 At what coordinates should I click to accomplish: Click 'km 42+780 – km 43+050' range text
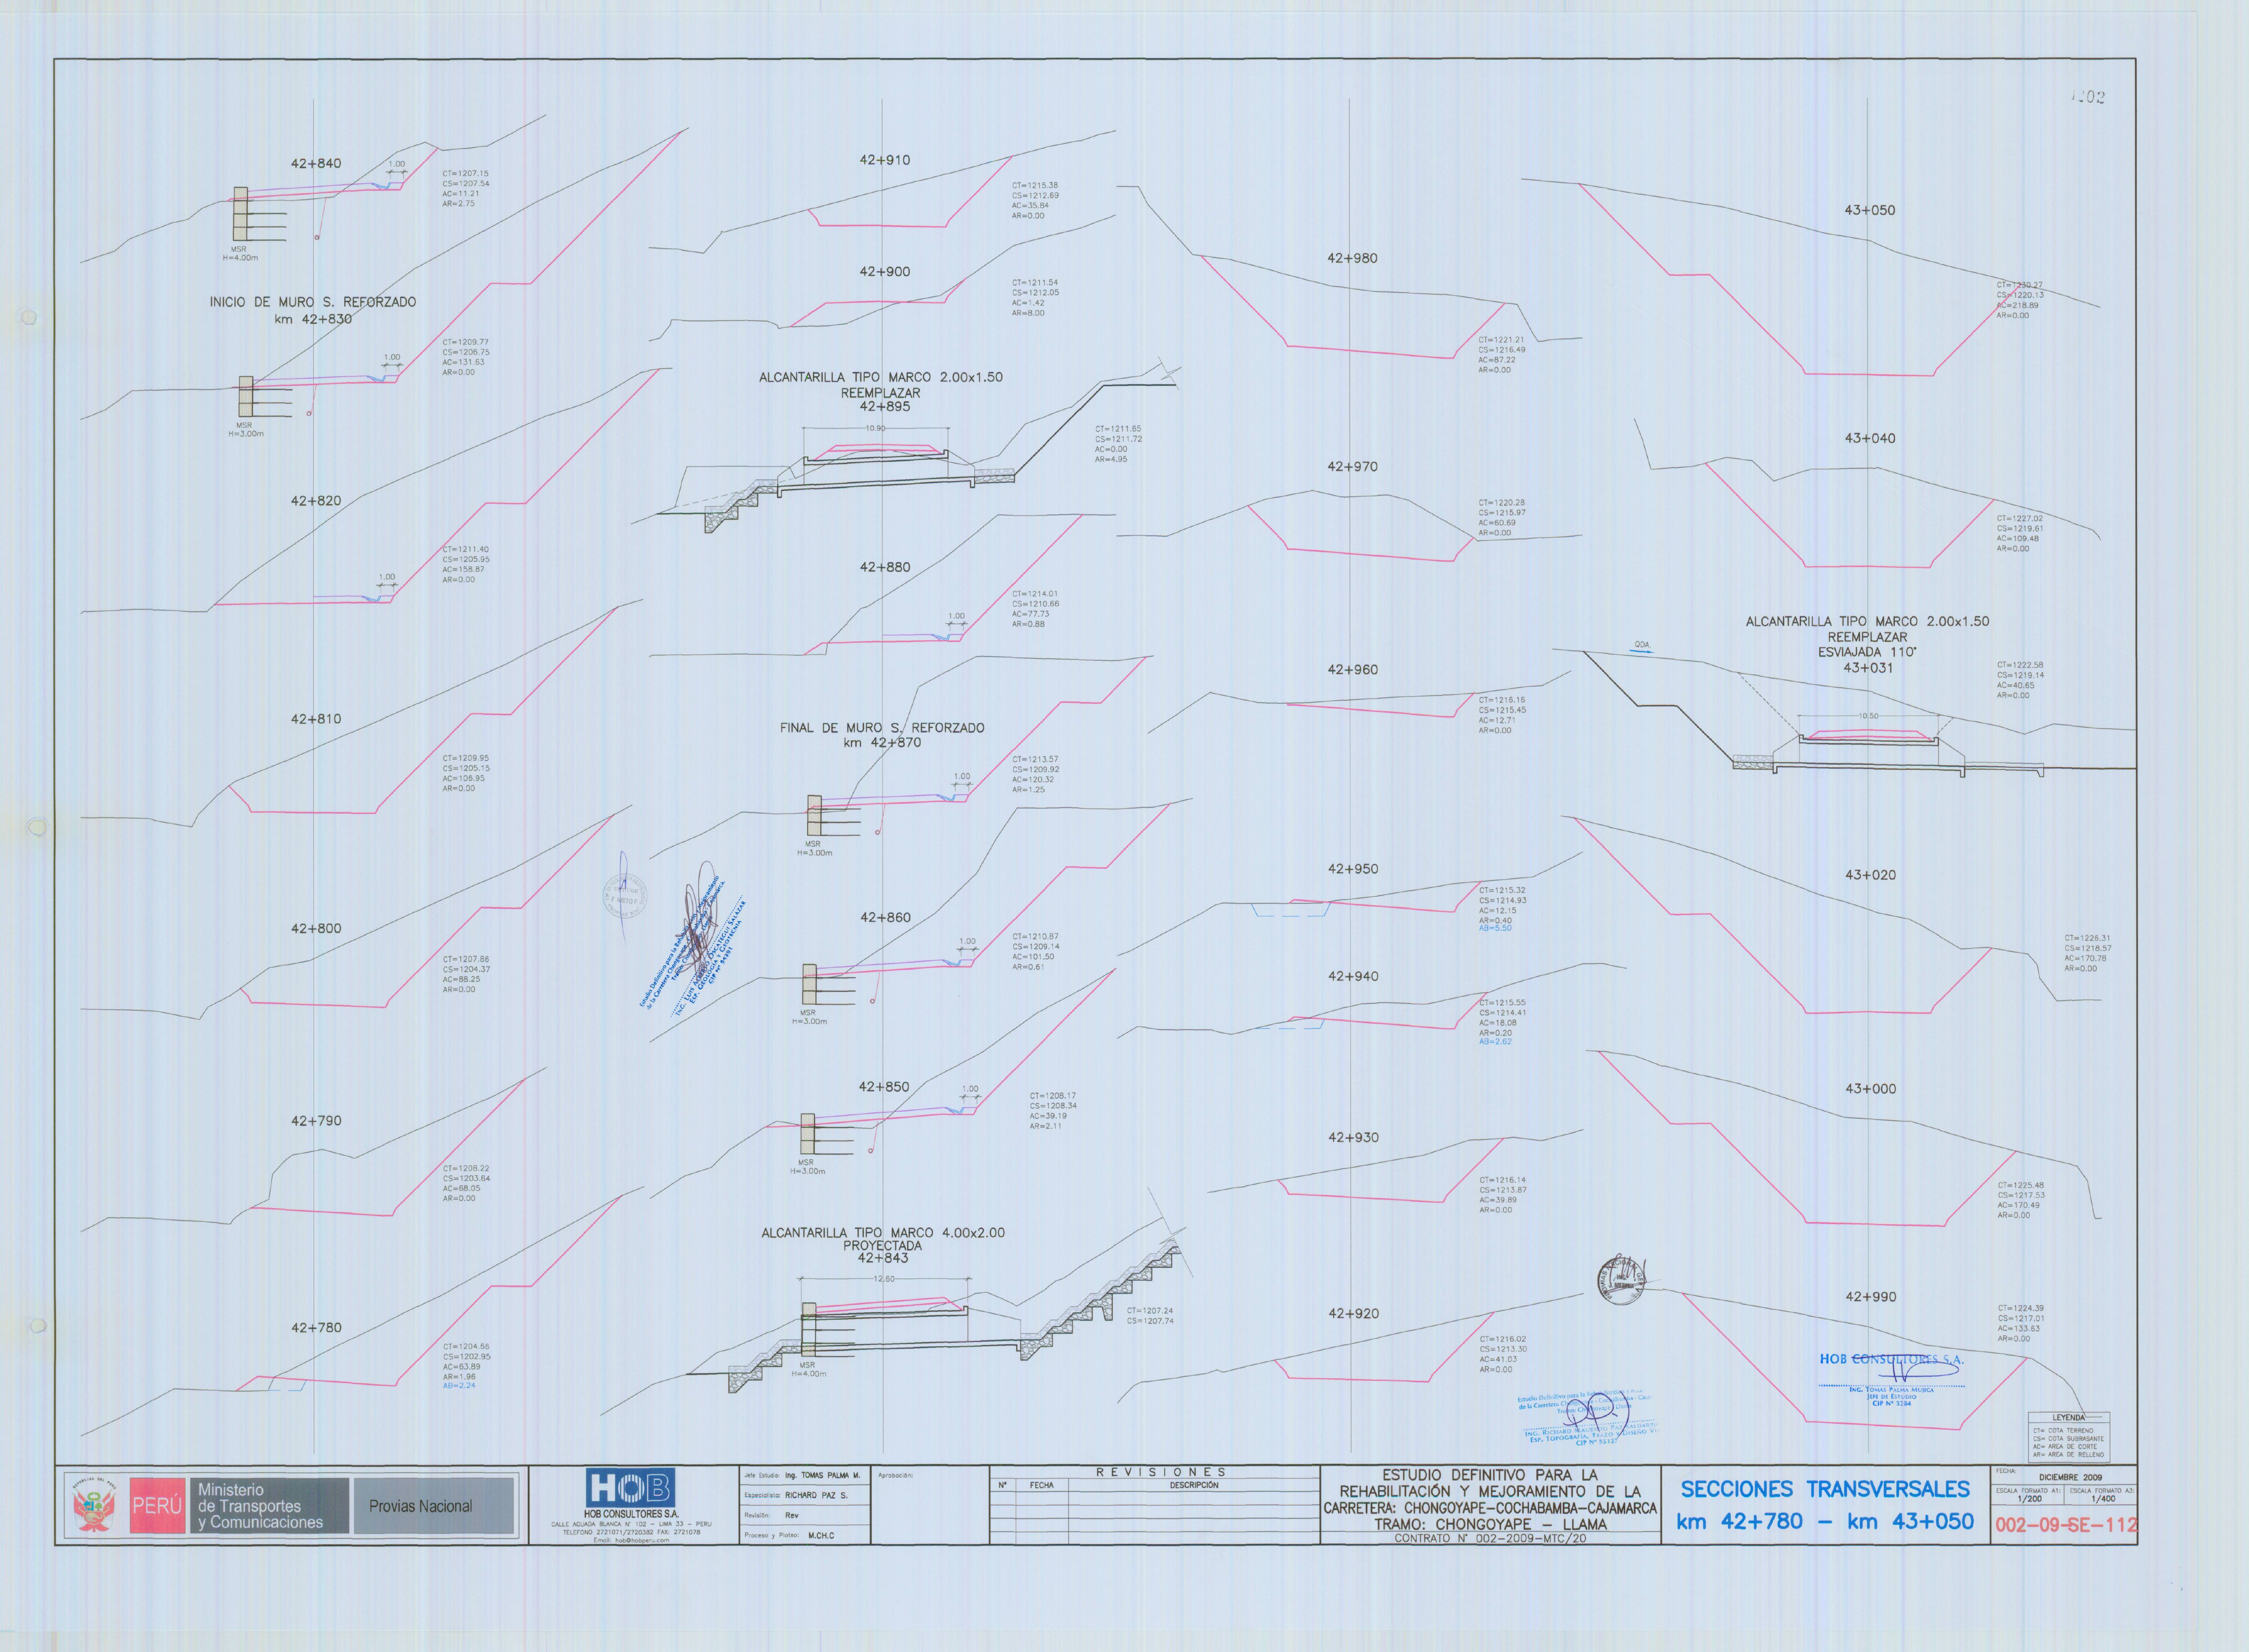point(1825,1522)
